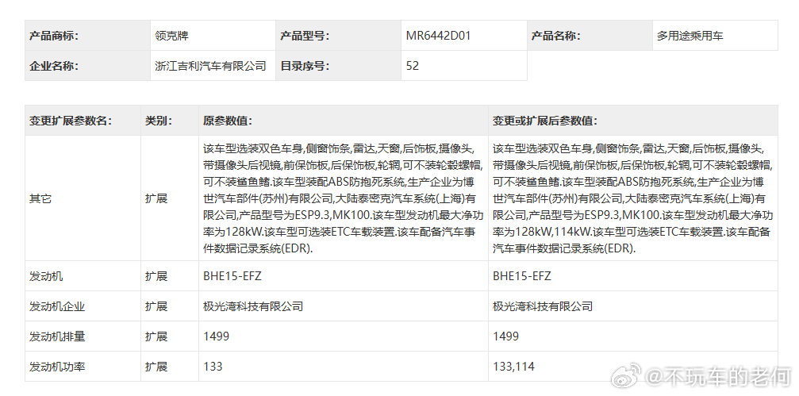
Task: Select the 发动机排量 row name cell
Action: pos(83,336)
